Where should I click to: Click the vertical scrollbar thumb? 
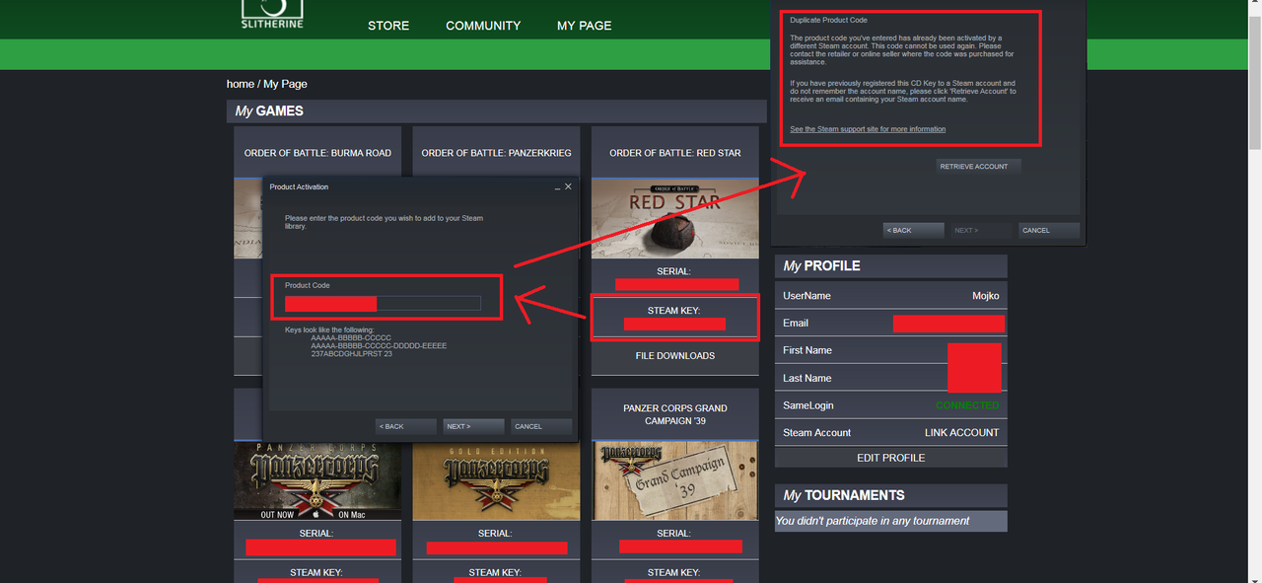pos(1254,84)
